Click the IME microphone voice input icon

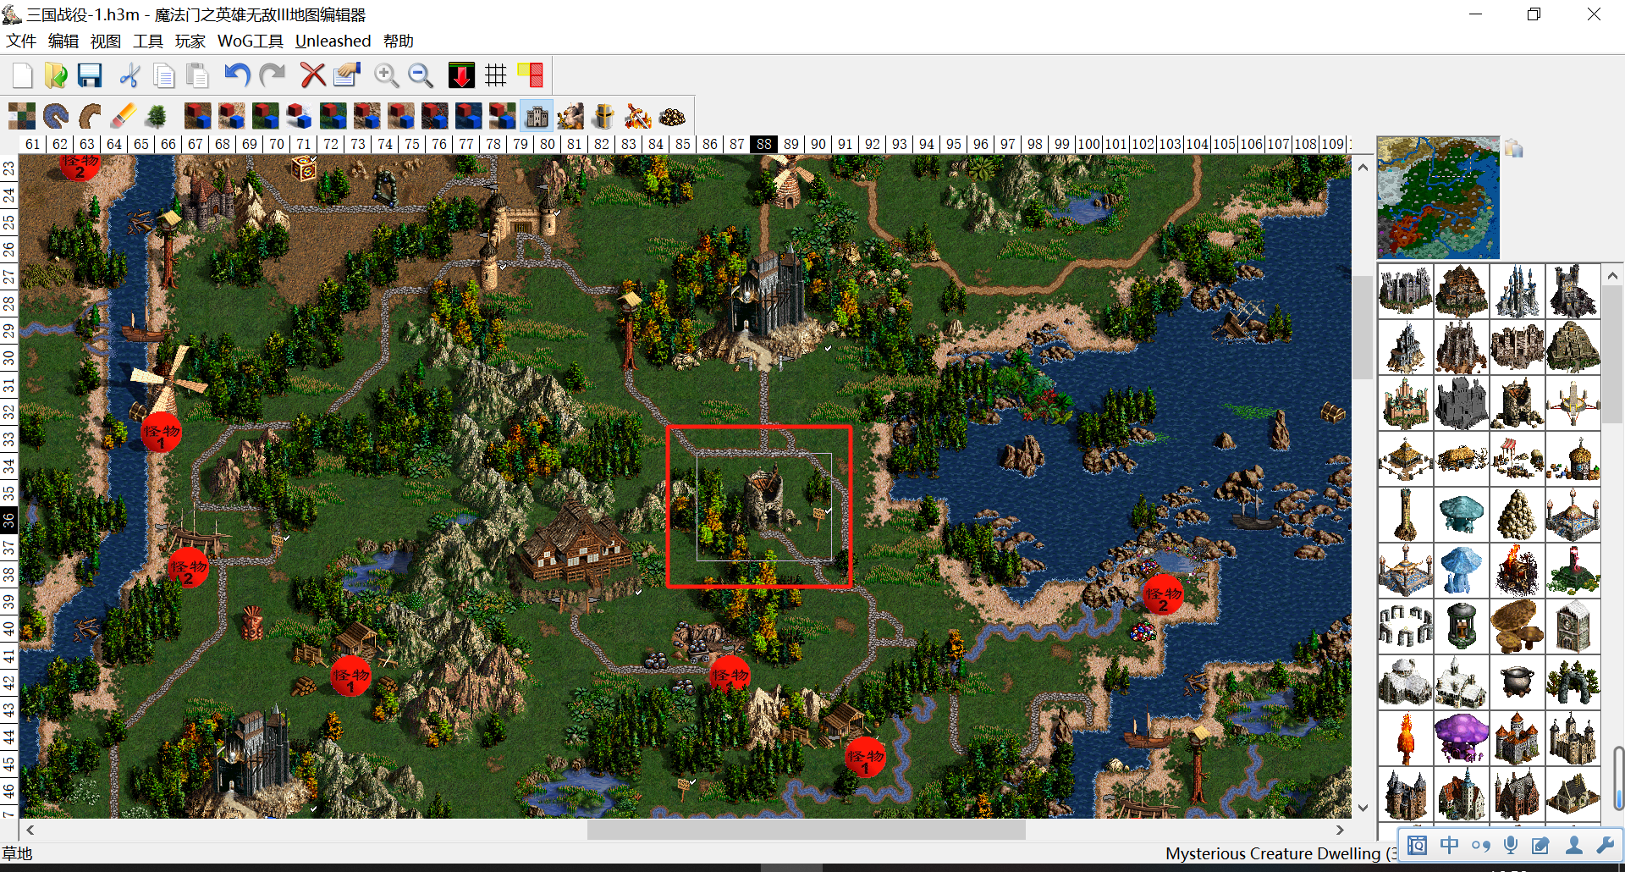(1511, 845)
